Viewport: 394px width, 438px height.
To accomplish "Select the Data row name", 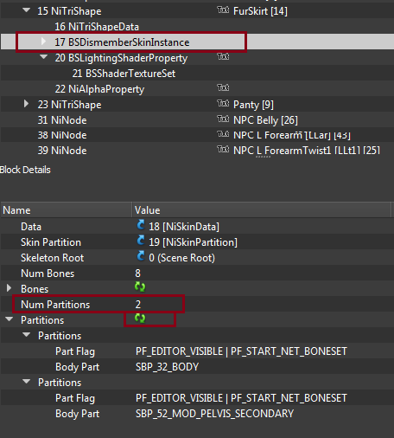I will pyautogui.click(x=31, y=227).
